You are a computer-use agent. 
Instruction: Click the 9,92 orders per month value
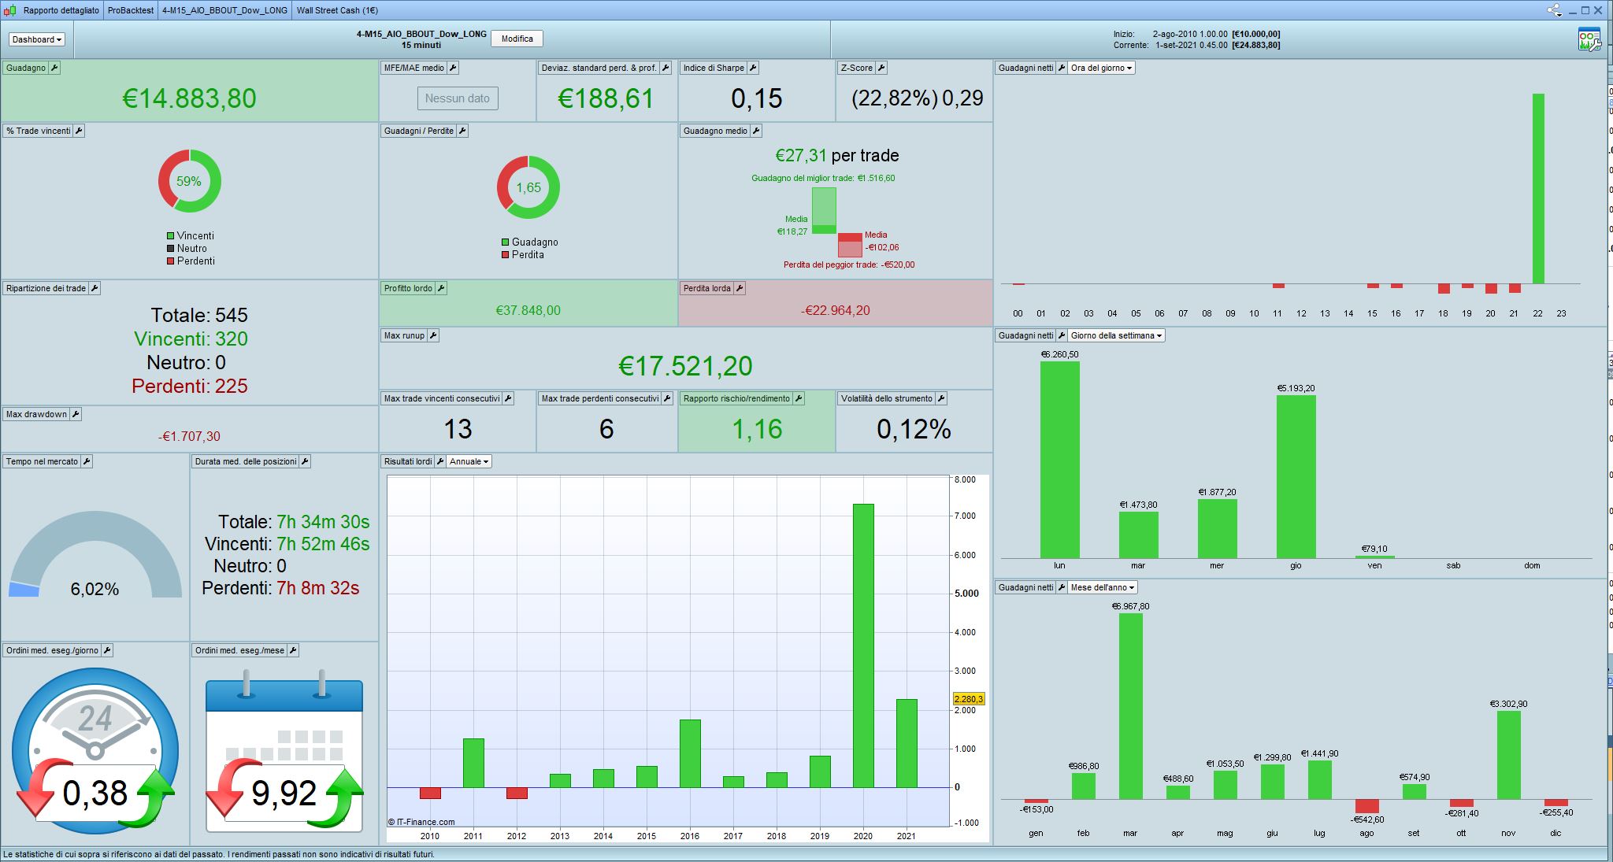tap(284, 794)
